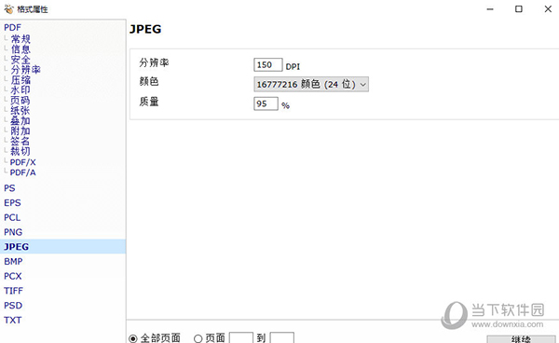Switch to BMP format settings
Viewport: 559px width, 343px height.
[x=13, y=261]
